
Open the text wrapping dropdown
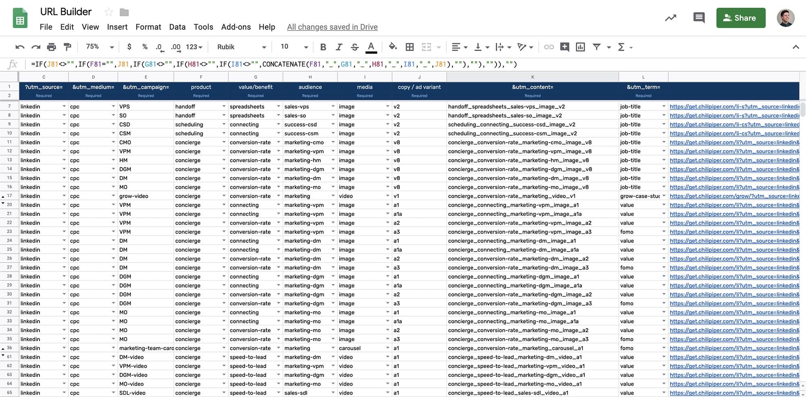click(503, 47)
